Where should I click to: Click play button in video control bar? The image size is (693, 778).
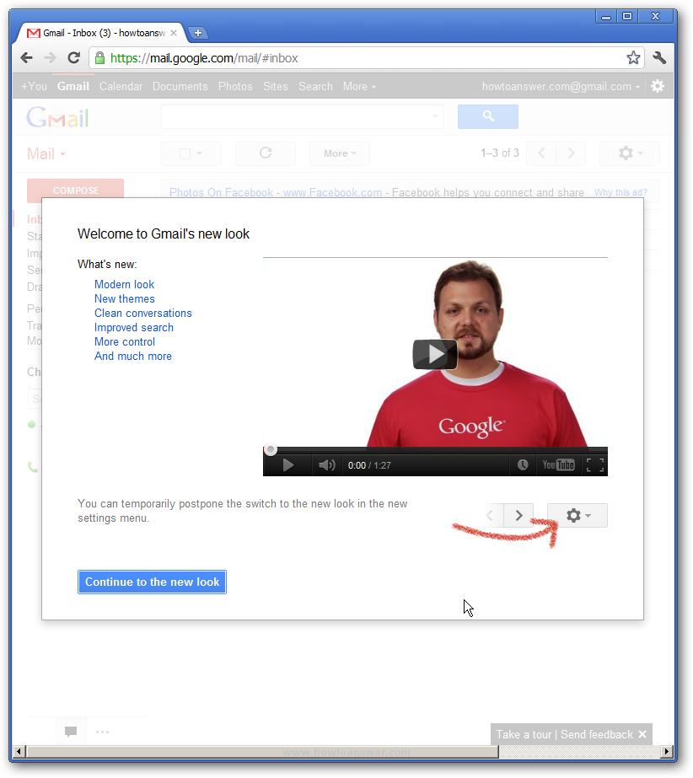pos(288,465)
